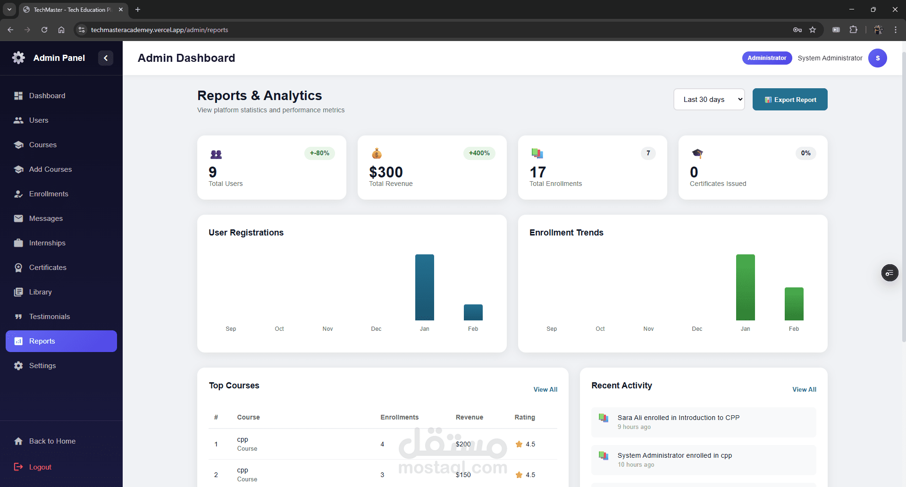
Task: Click the Export Report button
Action: pyautogui.click(x=790, y=100)
